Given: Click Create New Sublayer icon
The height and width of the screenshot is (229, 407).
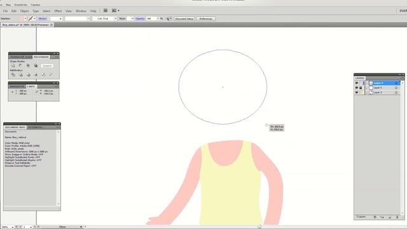Looking at the screenshot, I should tap(382, 217).
